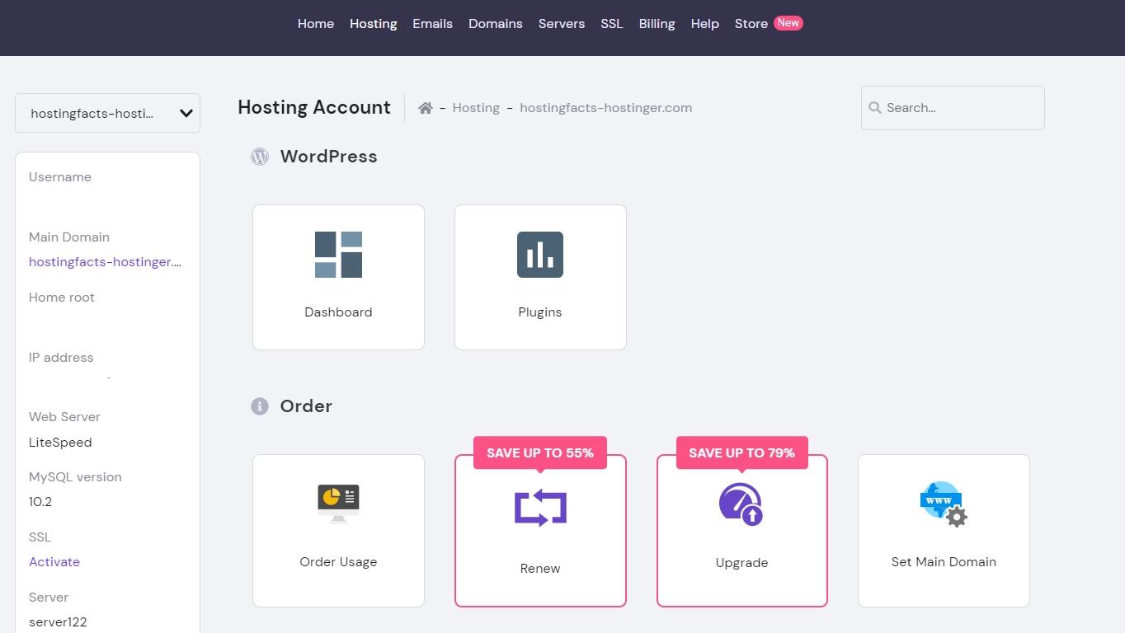
Task: Click the SSL label in sidebar
Action: coord(40,537)
